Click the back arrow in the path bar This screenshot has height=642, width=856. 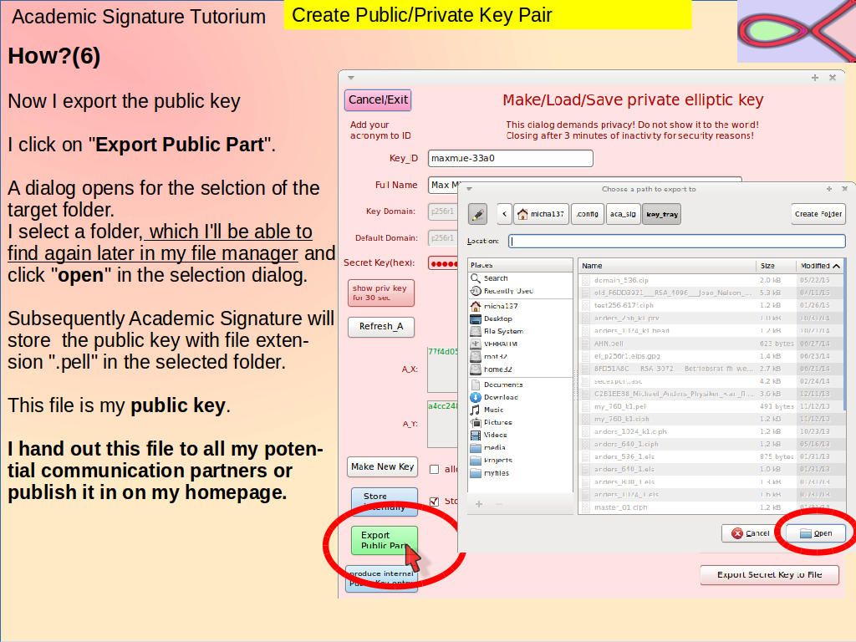[504, 214]
